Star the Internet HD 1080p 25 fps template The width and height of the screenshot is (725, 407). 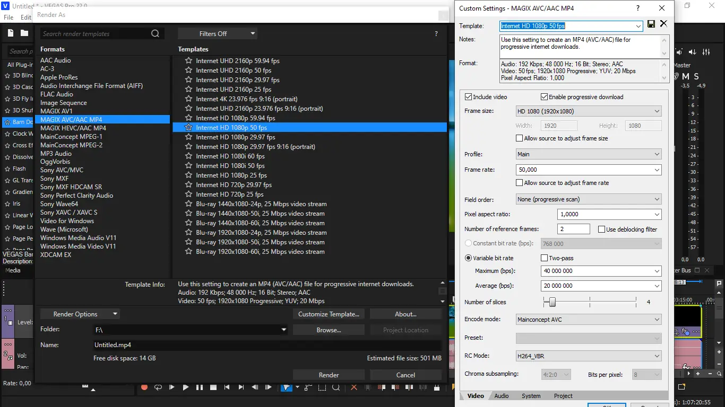(x=188, y=175)
